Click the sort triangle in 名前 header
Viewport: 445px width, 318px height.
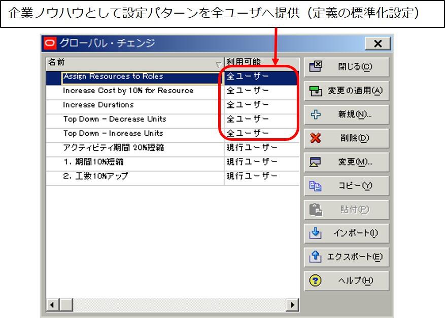coord(218,65)
